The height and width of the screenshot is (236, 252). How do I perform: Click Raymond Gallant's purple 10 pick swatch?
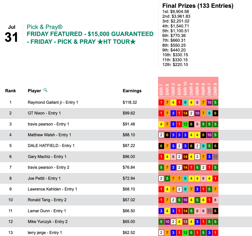click(209, 102)
